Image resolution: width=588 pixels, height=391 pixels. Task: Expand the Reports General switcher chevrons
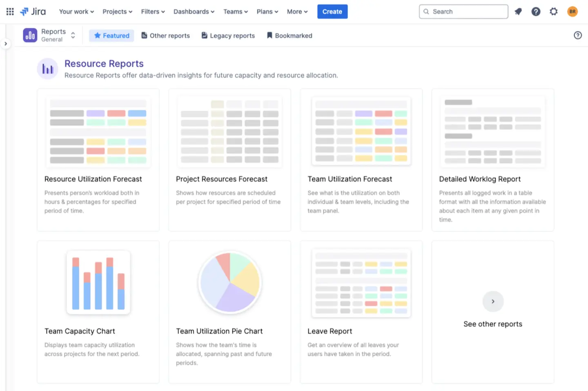click(x=73, y=35)
